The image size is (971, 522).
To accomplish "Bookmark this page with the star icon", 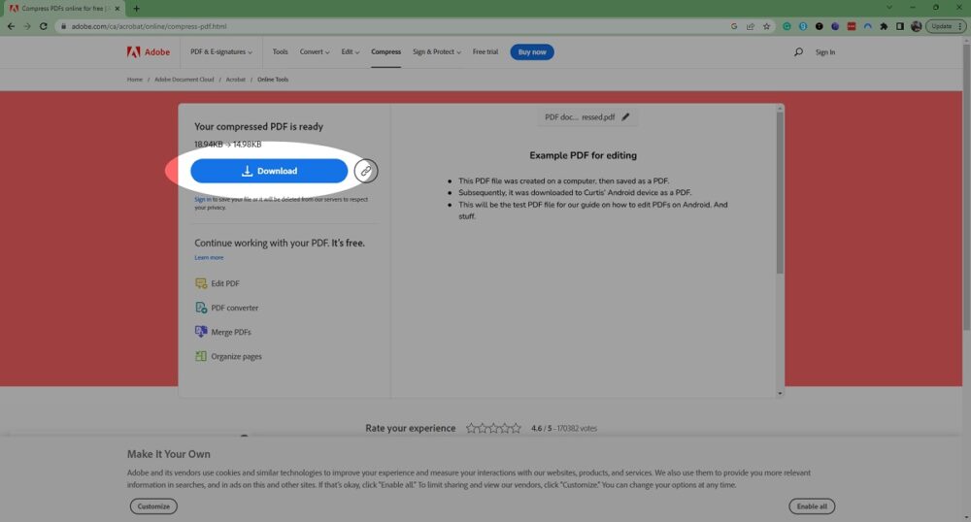I will 766,26.
